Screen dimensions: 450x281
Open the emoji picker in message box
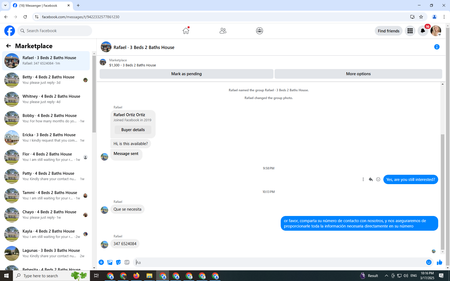[x=429, y=262]
